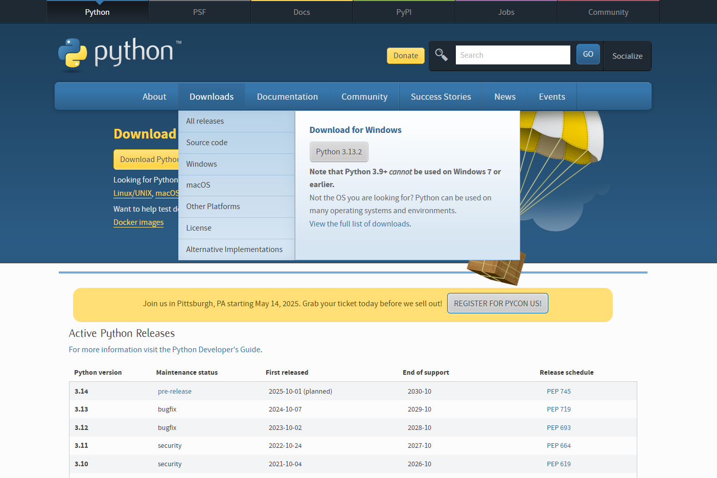Click version 3.10 table cell
The height and width of the screenshot is (478, 717).
pos(81,464)
